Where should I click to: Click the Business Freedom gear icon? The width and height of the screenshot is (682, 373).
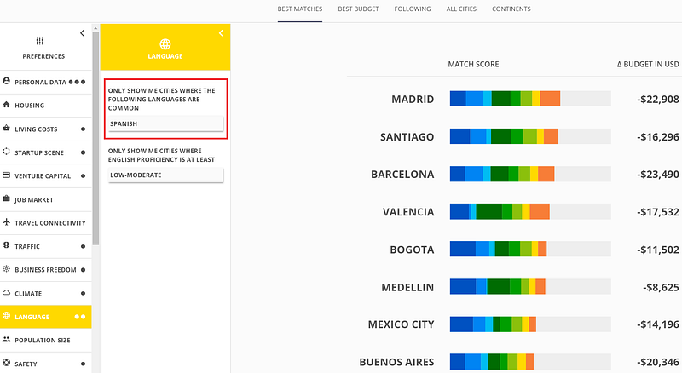[7, 269]
